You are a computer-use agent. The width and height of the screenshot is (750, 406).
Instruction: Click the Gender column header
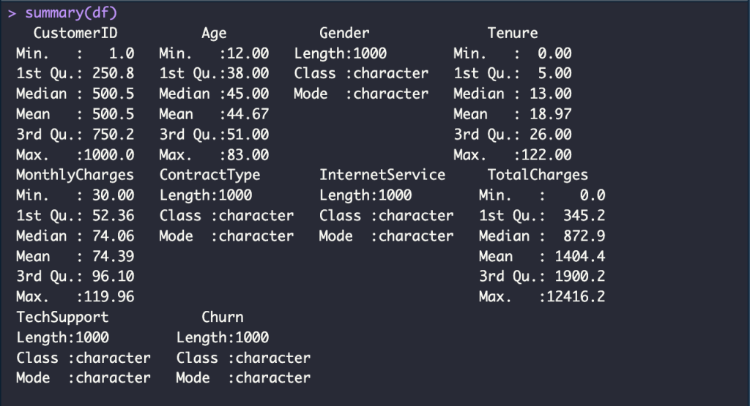344,33
